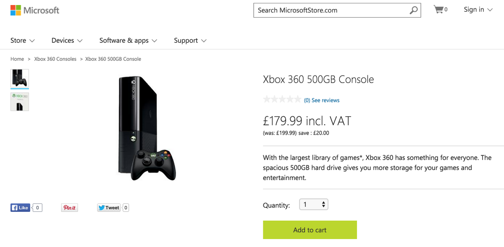Click the star rating icons
The image size is (504, 247).
point(282,100)
